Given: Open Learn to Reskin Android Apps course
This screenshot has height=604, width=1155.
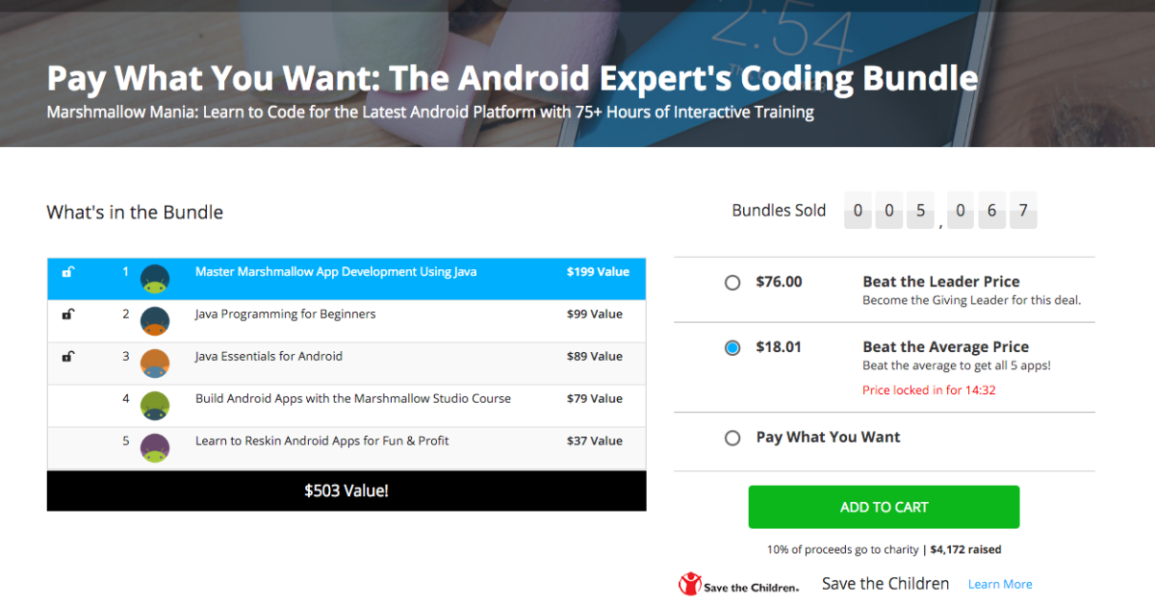Looking at the screenshot, I should coord(321,441).
